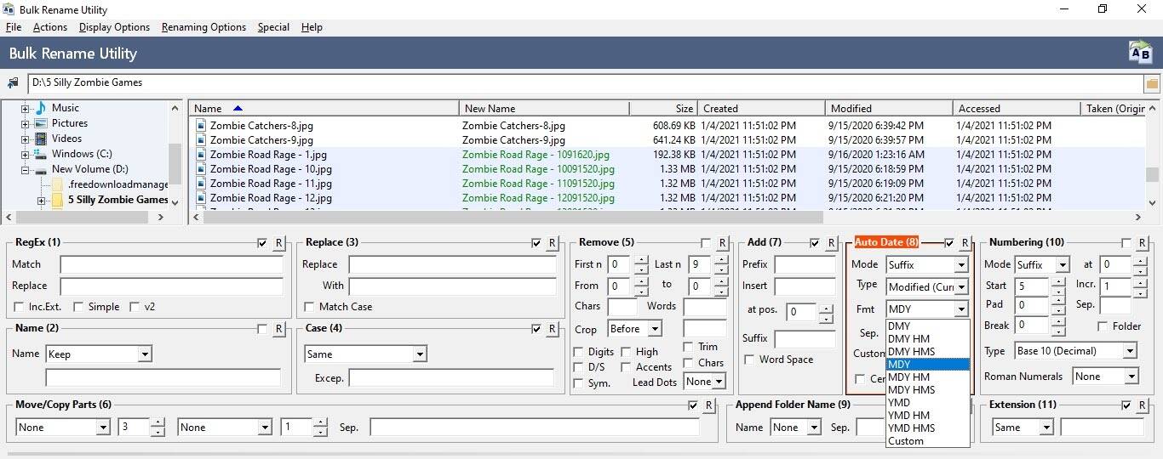Toggle the Word Space checkbox

point(750,360)
